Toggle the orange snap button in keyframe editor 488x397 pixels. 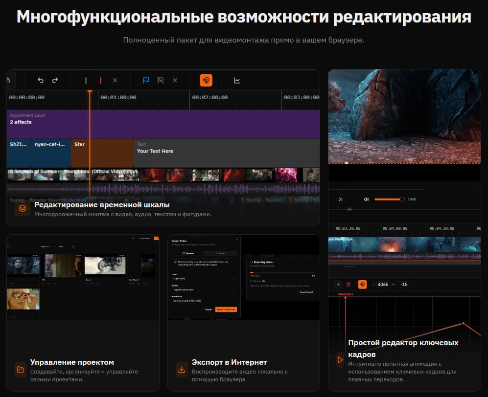(x=362, y=284)
